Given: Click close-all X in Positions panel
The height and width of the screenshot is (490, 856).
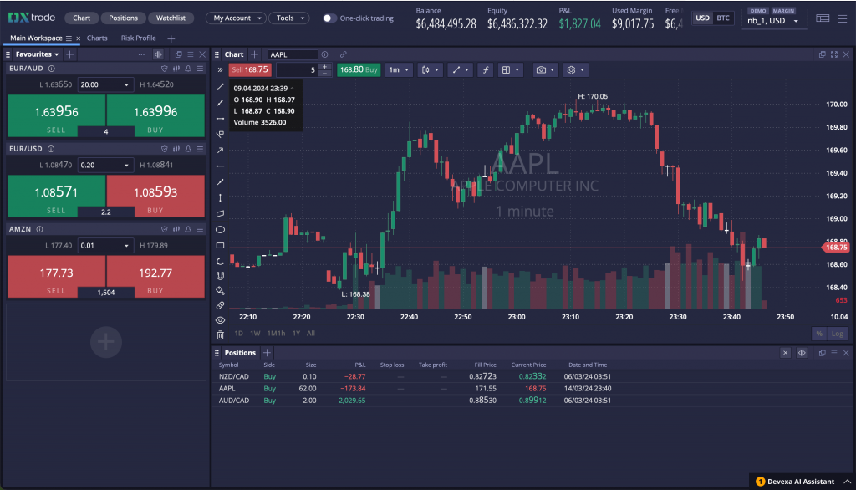Looking at the screenshot, I should coord(785,353).
